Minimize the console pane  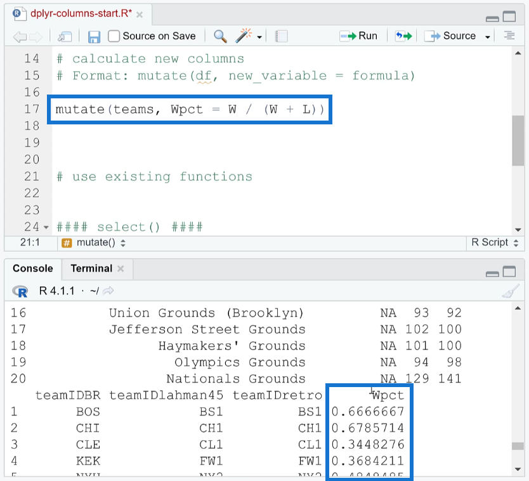[x=492, y=273]
